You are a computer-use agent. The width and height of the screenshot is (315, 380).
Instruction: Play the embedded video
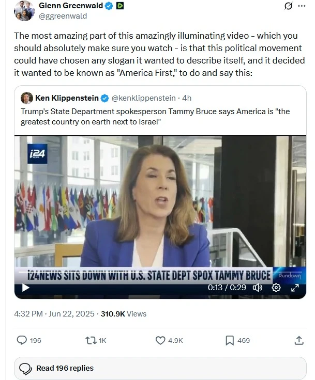25,288
